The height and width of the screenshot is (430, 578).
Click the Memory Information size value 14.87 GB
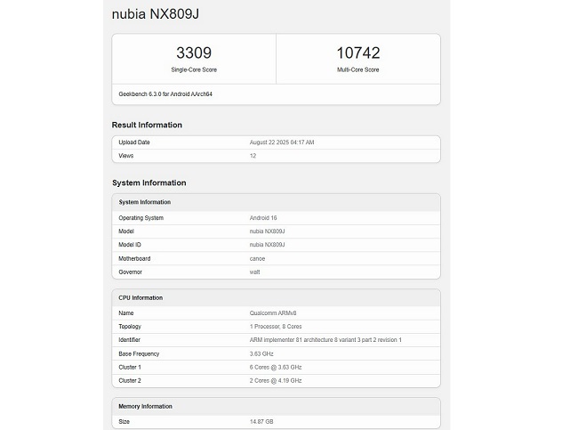(262, 421)
